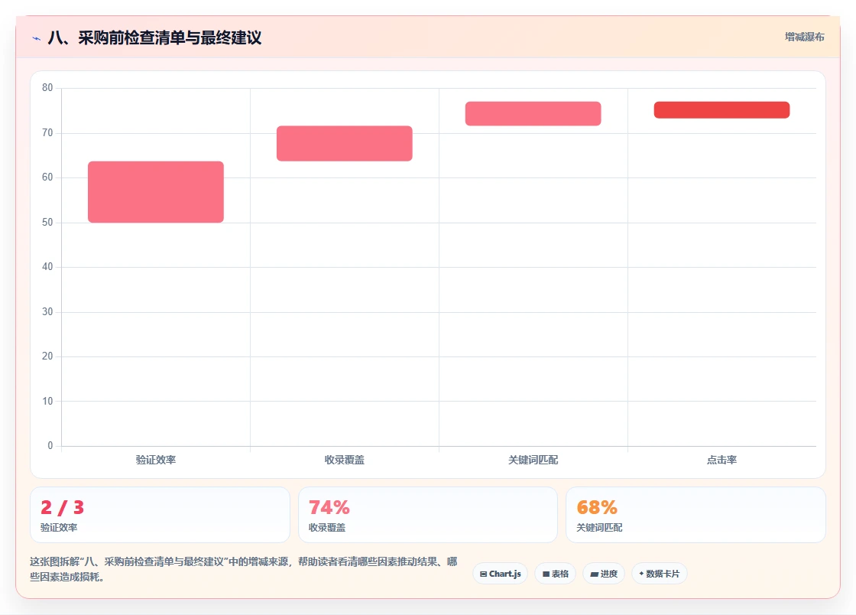
Task: Select the red 点击率 waterfall bar
Action: [721, 110]
